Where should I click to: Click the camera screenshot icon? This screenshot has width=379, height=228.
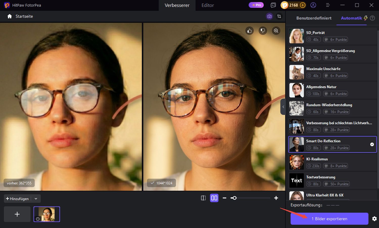[270, 16]
